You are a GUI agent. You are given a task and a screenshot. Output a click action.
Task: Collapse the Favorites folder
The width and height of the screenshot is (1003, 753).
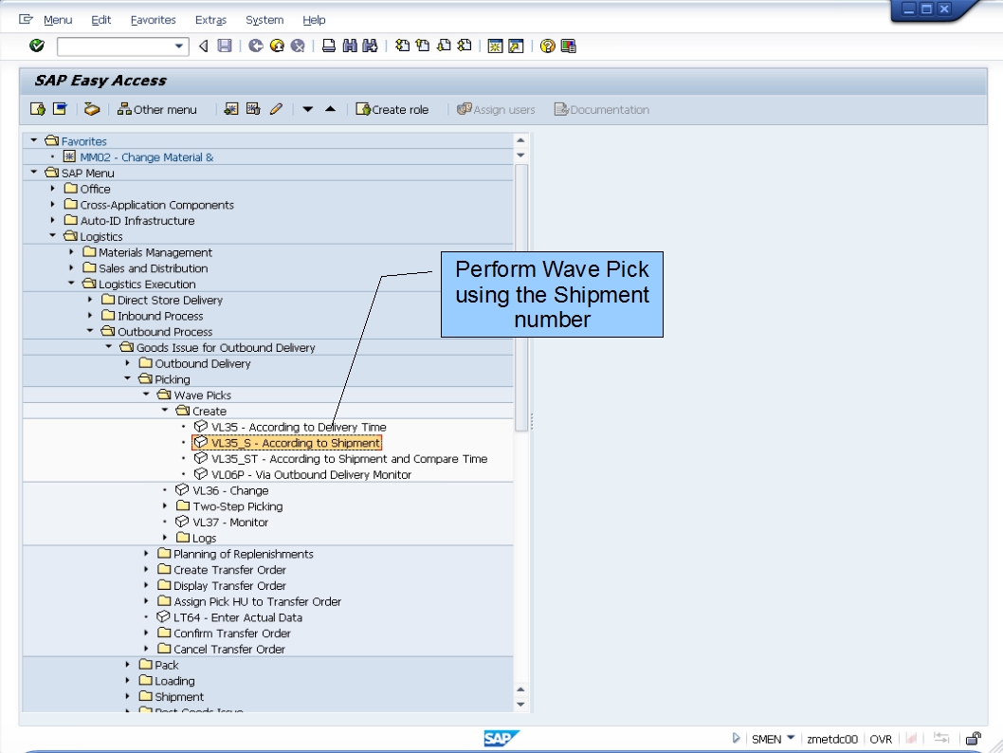click(34, 140)
